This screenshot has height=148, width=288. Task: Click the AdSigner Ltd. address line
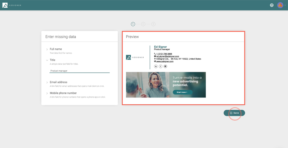pyautogui.click(x=179, y=59)
